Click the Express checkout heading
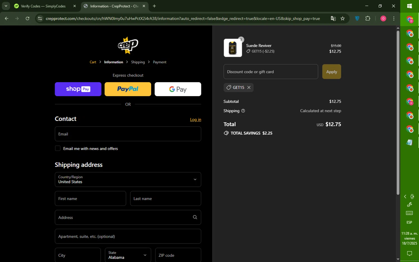 pyautogui.click(x=128, y=75)
